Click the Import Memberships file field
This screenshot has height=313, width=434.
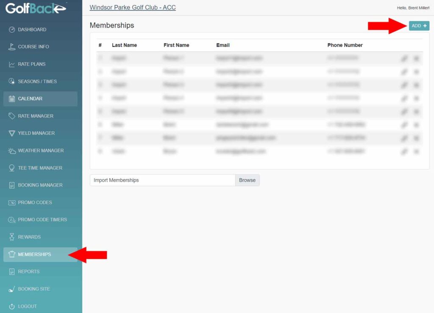pyautogui.click(x=162, y=180)
